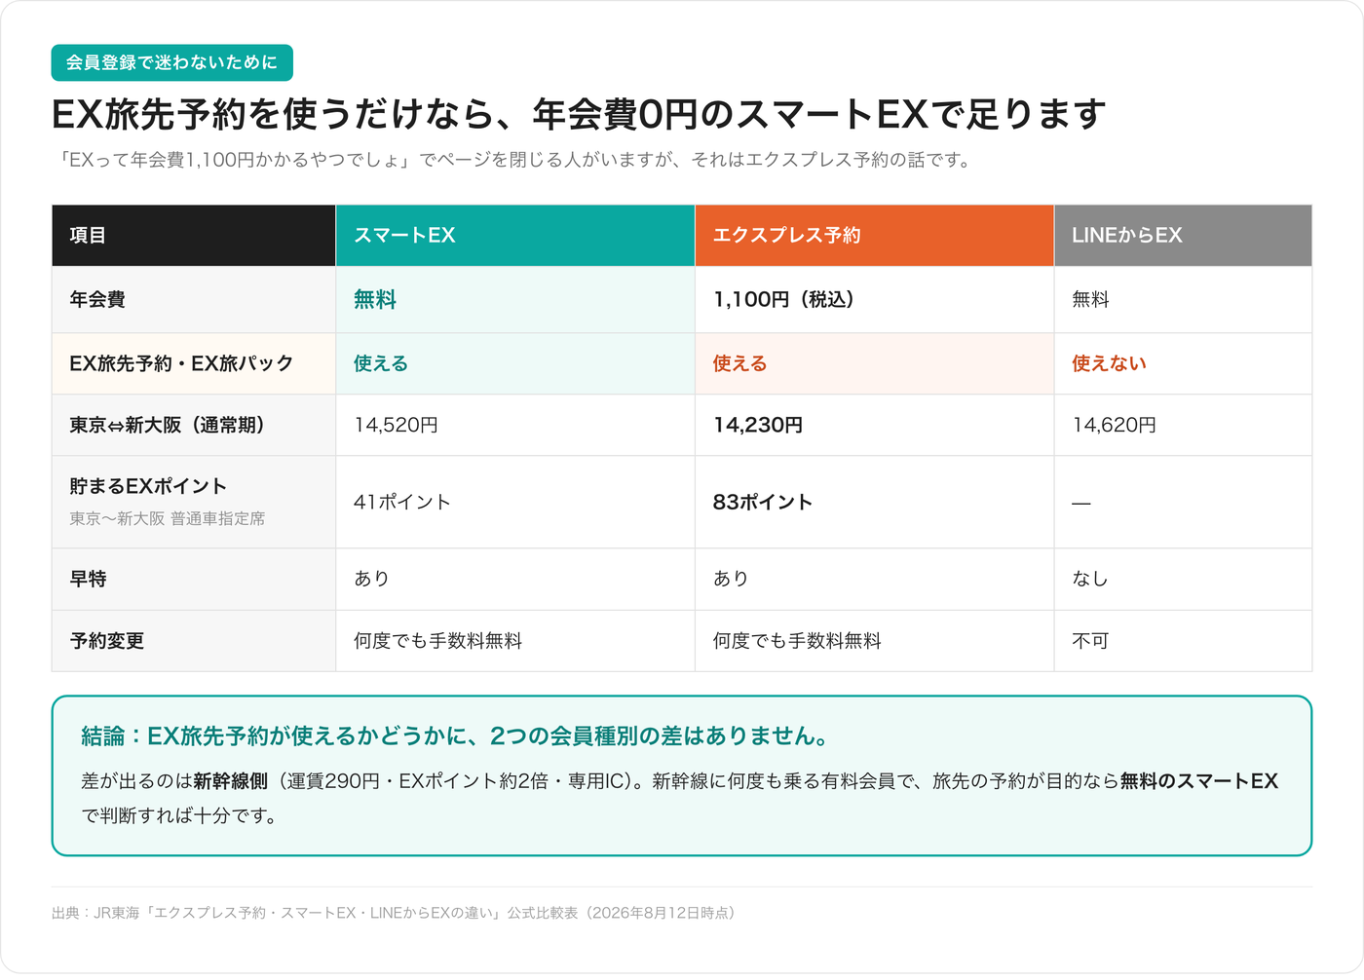Click the 不可 cell

1183,641
